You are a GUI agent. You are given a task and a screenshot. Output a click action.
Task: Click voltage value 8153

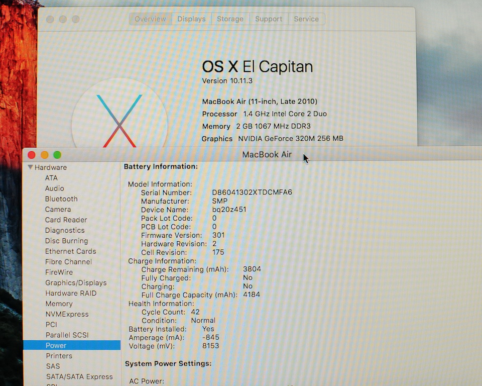click(211, 346)
